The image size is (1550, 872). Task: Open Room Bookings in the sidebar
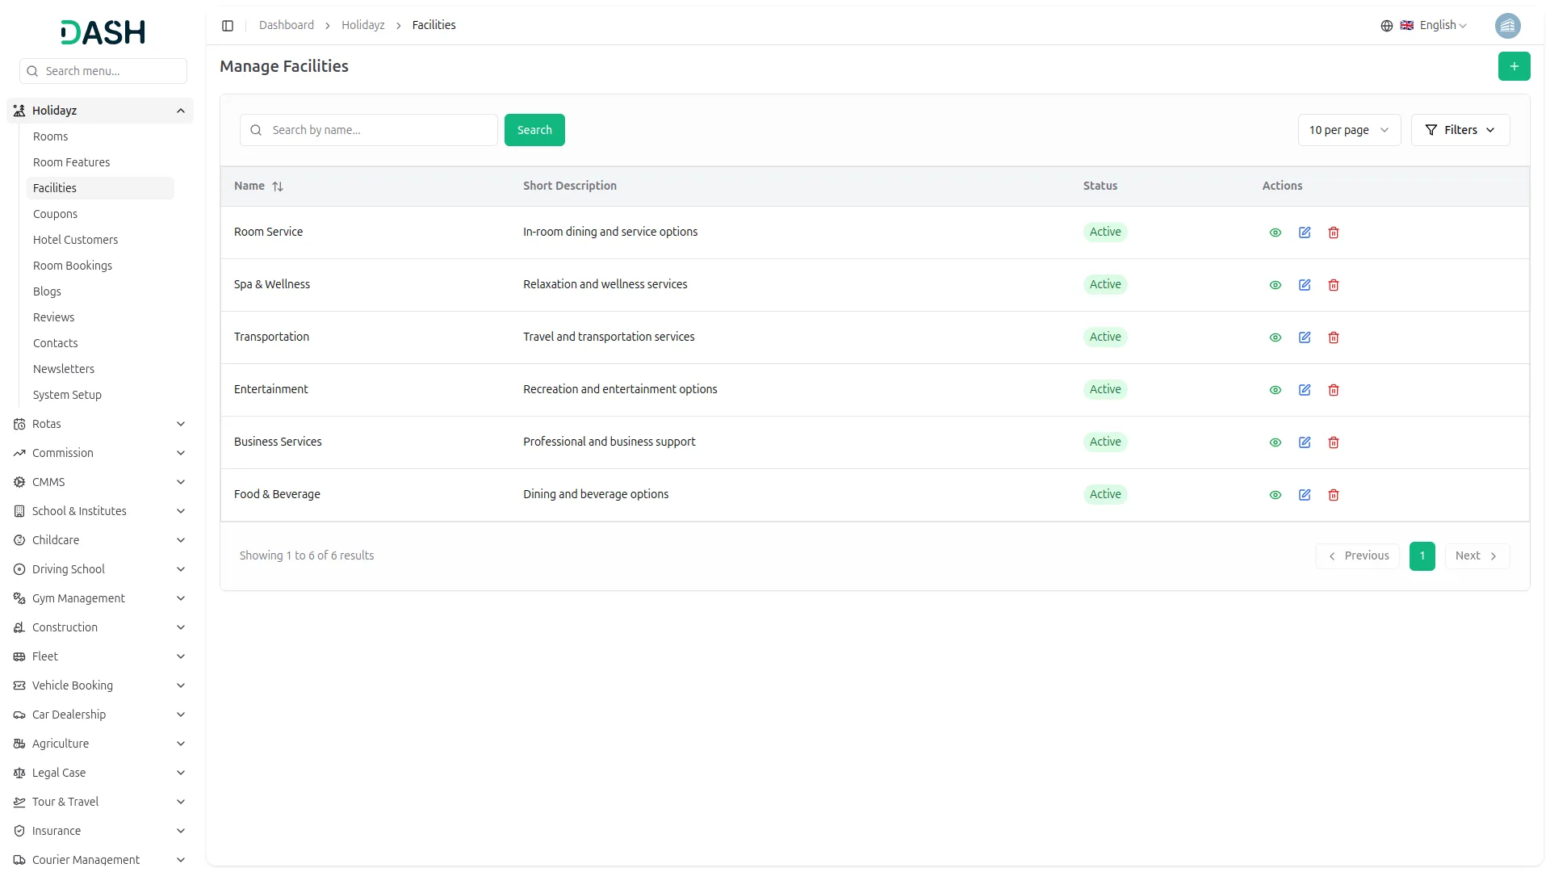tap(73, 266)
